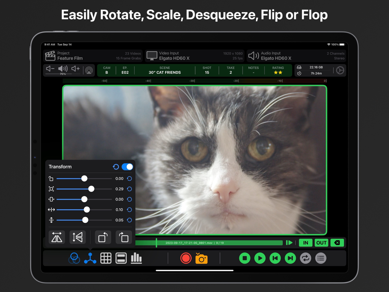
Task: Open the histogram scopes panel
Action: 136,258
